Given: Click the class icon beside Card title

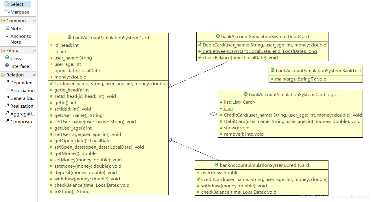Looking at the screenshot, I should pos(69,37).
